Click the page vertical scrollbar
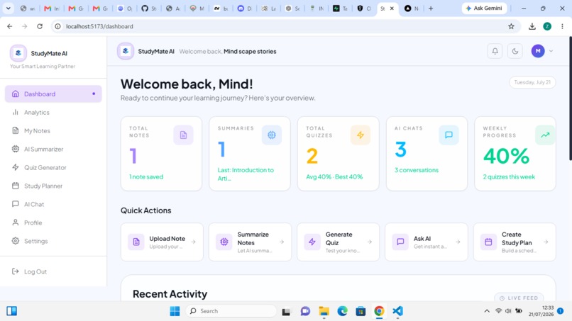Screen dimensions: 572x321 pos(570,98)
